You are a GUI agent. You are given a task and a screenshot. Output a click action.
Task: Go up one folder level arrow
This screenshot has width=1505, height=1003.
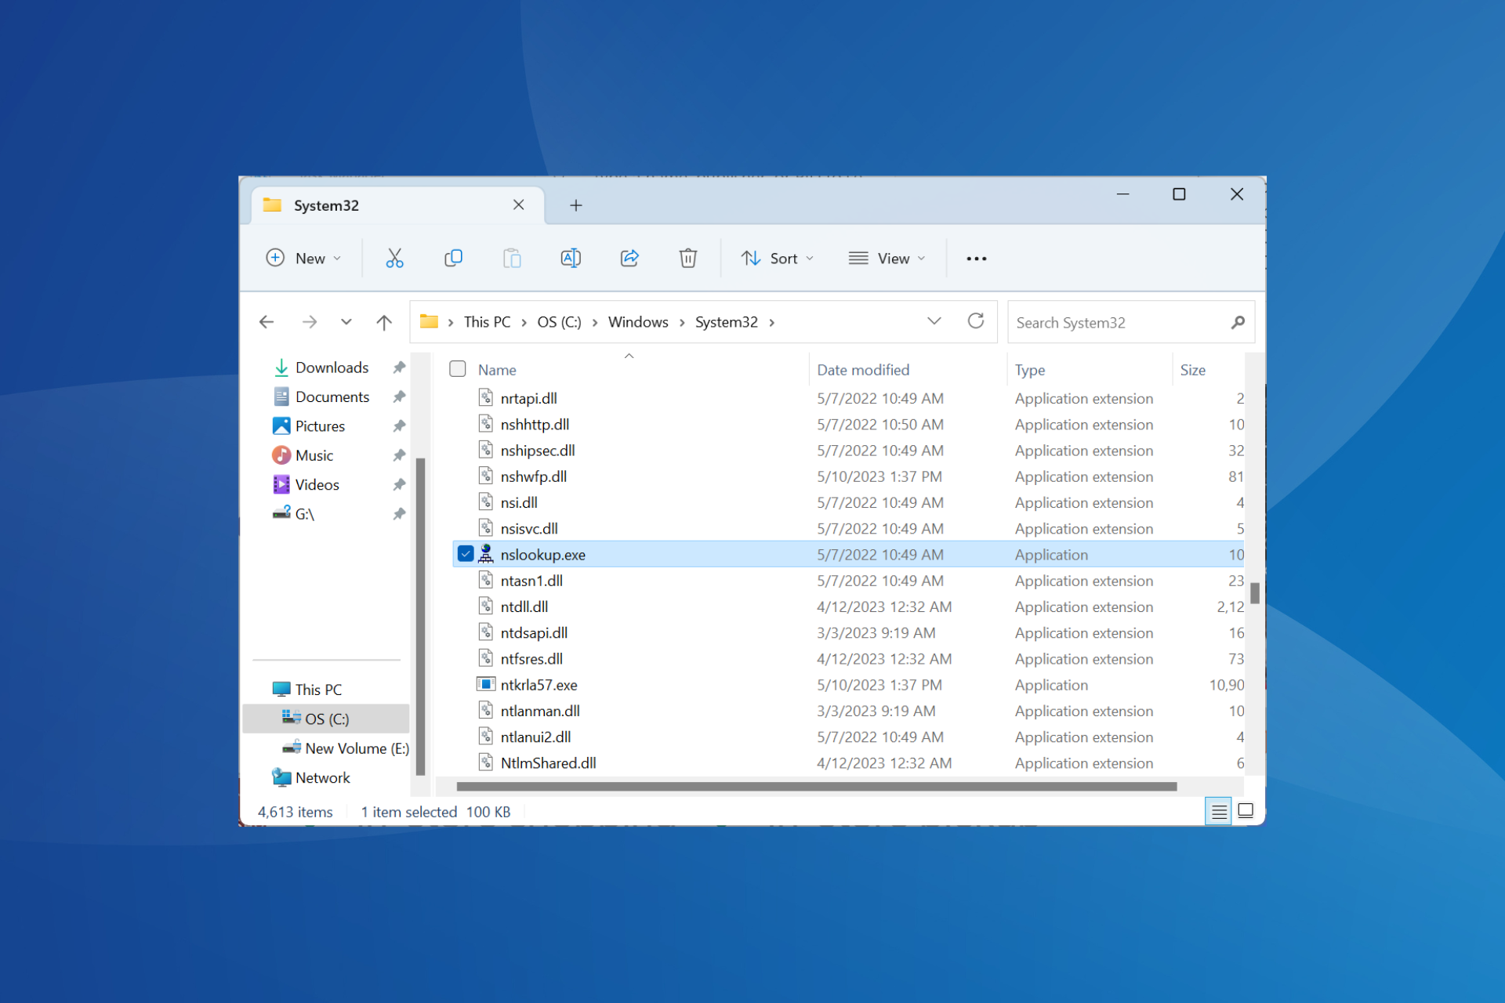384,322
